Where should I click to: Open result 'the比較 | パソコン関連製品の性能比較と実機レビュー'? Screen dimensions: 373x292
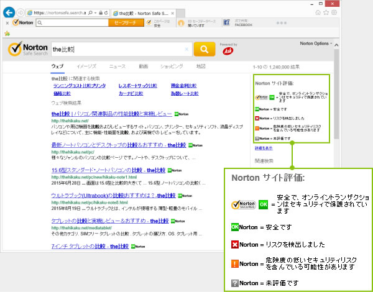111,114
